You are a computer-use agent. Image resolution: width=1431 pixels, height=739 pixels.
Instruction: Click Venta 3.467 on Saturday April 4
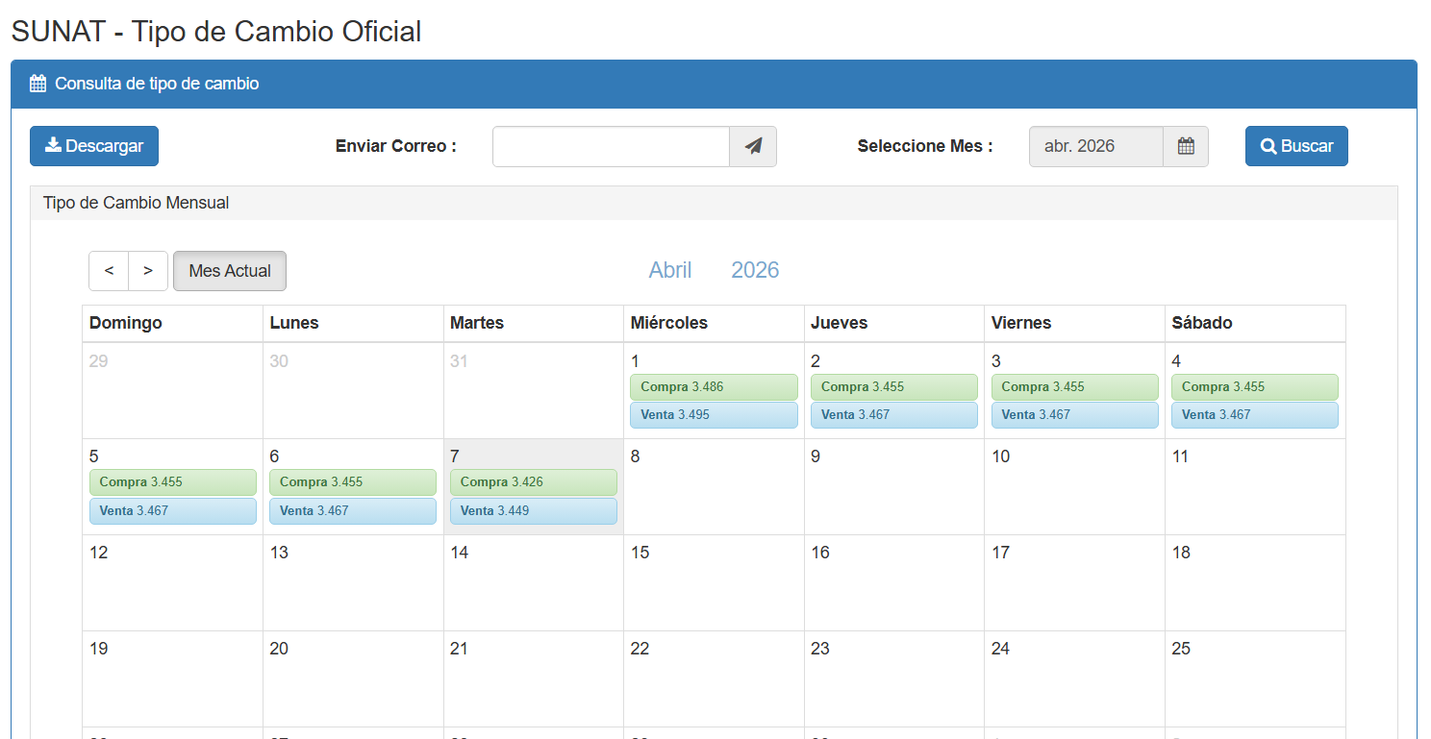click(x=1254, y=415)
